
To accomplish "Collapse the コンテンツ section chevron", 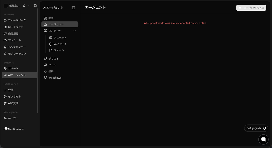I will pos(75,31).
